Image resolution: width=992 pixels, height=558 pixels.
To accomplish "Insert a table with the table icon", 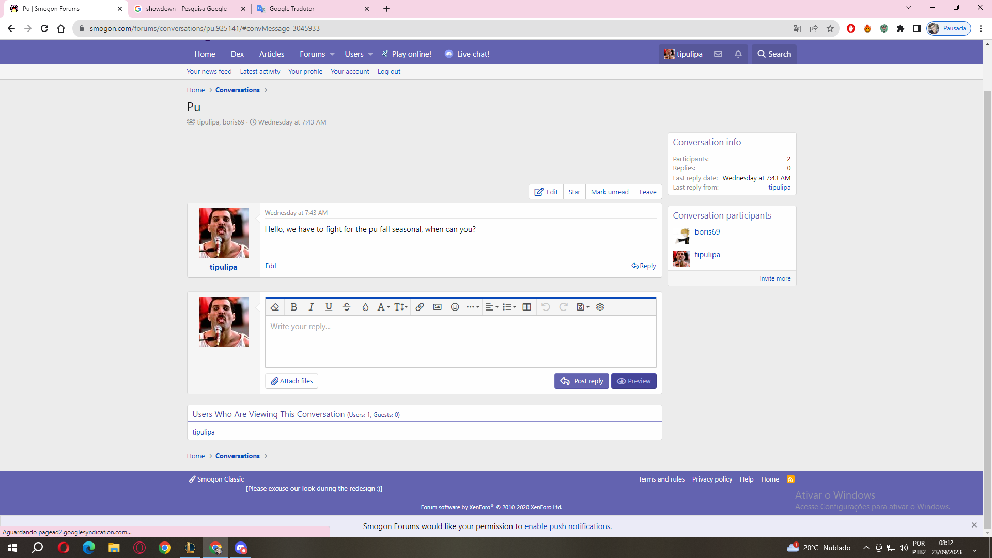I will [526, 307].
